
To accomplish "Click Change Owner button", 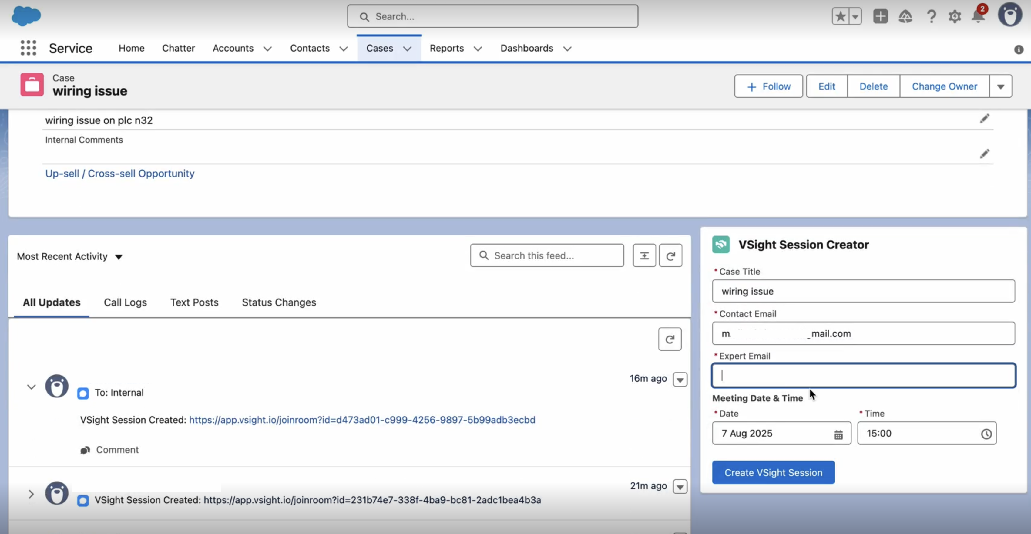I will pyautogui.click(x=944, y=86).
